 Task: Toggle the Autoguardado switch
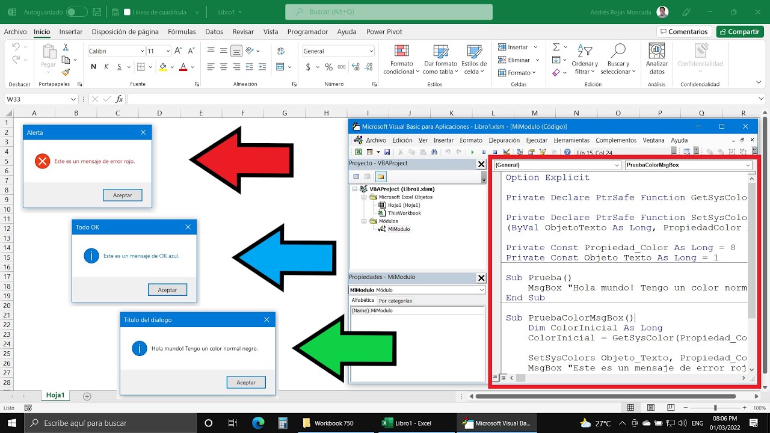pyautogui.click(x=76, y=11)
